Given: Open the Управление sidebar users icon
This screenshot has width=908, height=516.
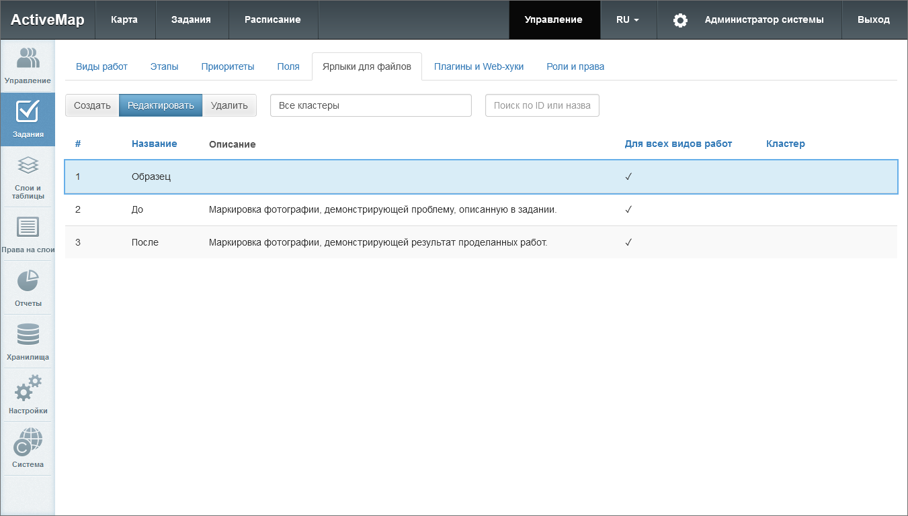Looking at the screenshot, I should tap(28, 59).
